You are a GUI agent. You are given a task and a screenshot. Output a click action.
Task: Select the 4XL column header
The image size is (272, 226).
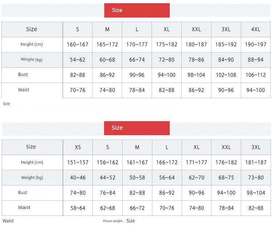(x=256, y=29)
